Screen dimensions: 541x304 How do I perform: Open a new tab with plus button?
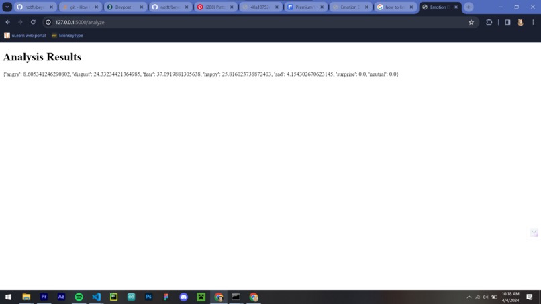coord(469,7)
